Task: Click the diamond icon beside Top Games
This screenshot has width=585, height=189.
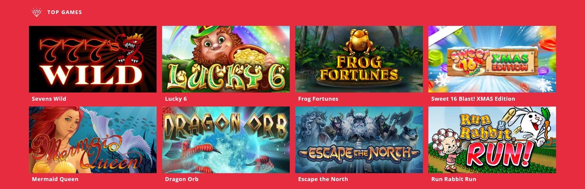Action: (37, 12)
